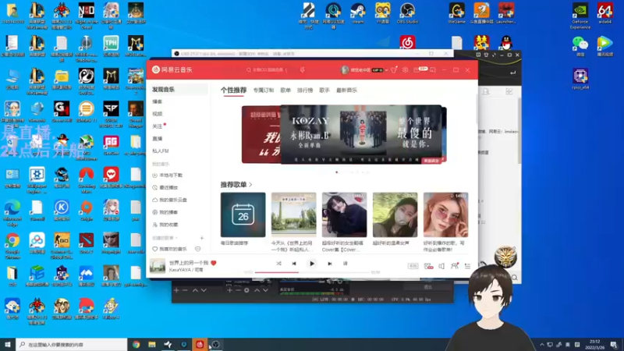Toggle the lyrics display button

(x=345, y=264)
